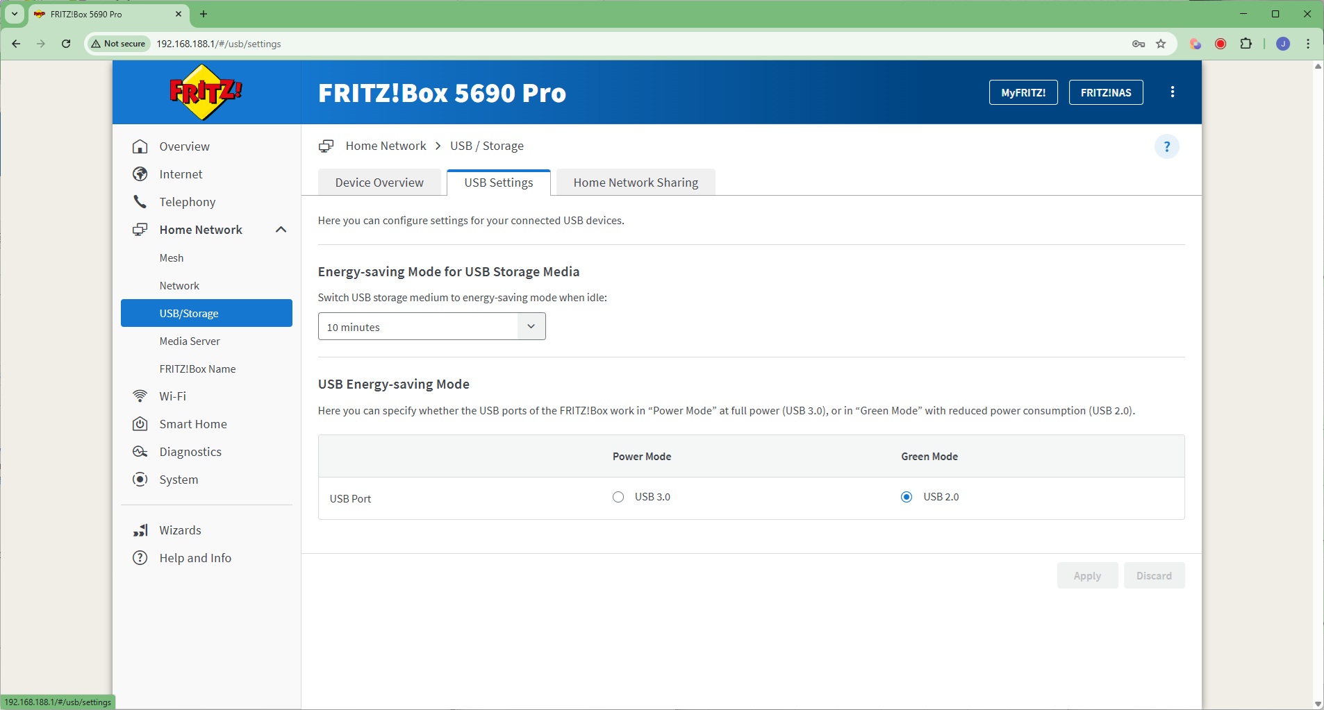Screen dimensions: 1324x710
Task: Switch to the Device Overview tab
Action: pos(379,183)
